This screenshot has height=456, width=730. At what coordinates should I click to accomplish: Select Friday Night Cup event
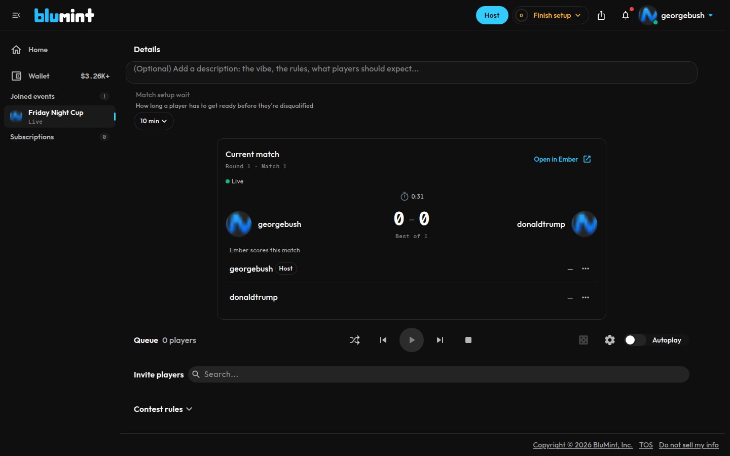[x=60, y=117]
